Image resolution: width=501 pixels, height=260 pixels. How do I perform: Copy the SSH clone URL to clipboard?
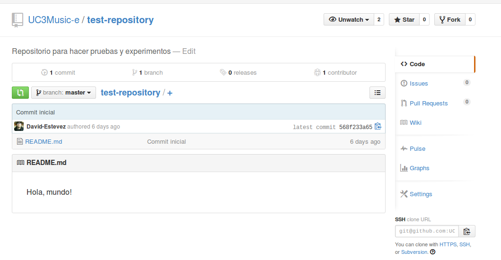(x=467, y=231)
